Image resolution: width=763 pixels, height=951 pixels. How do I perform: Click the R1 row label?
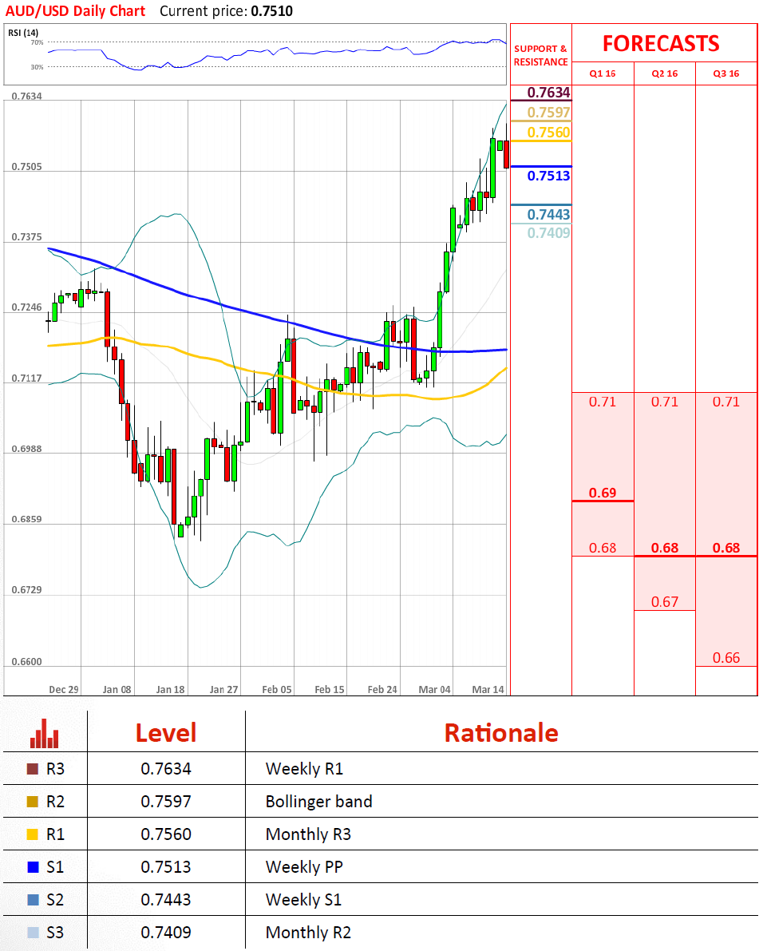click(x=55, y=834)
